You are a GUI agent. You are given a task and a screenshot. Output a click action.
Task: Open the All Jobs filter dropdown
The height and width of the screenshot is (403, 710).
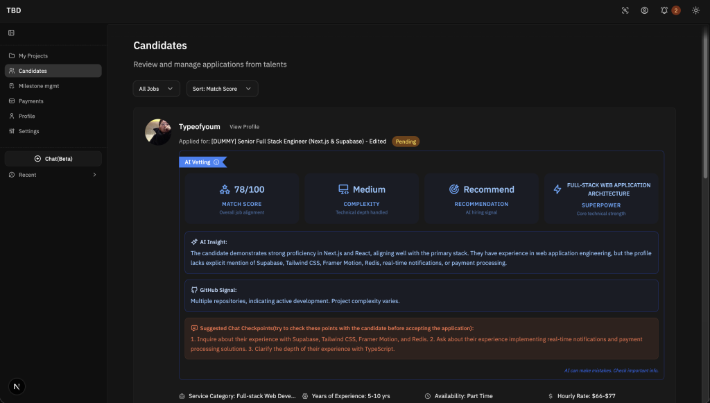pyautogui.click(x=156, y=89)
